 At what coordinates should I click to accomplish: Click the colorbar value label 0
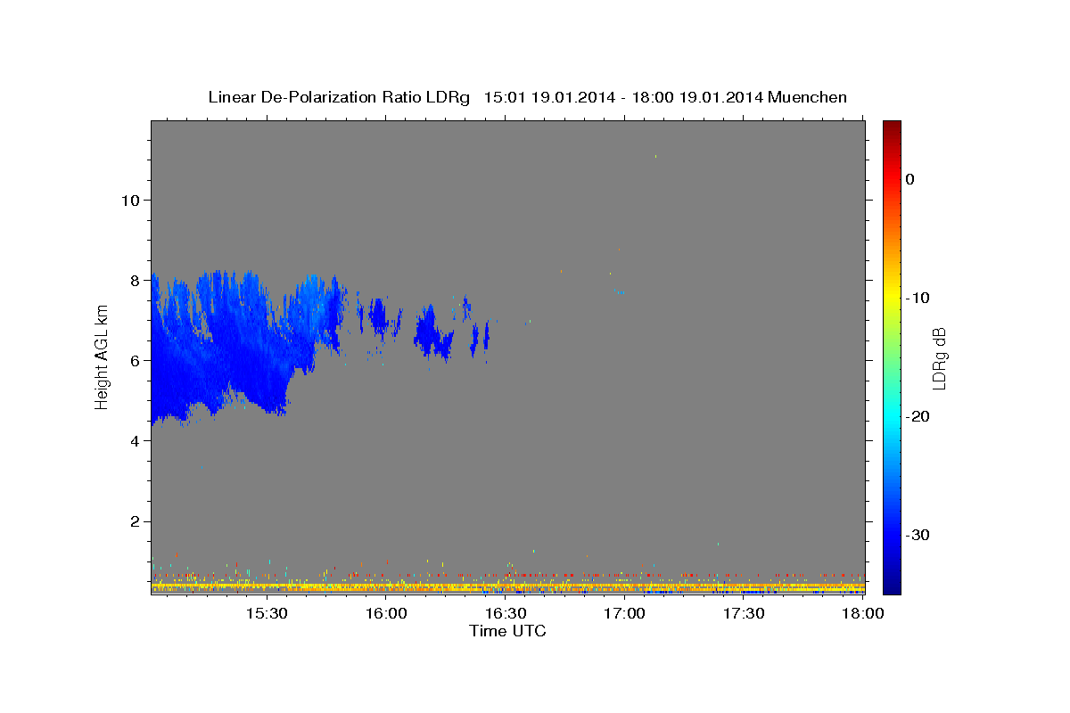909,179
